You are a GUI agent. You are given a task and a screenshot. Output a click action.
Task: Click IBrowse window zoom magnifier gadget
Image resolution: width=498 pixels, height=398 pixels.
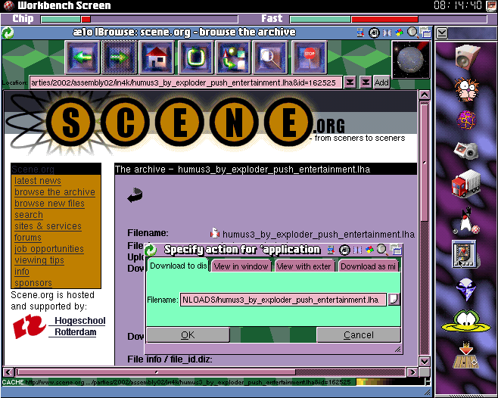[412, 32]
